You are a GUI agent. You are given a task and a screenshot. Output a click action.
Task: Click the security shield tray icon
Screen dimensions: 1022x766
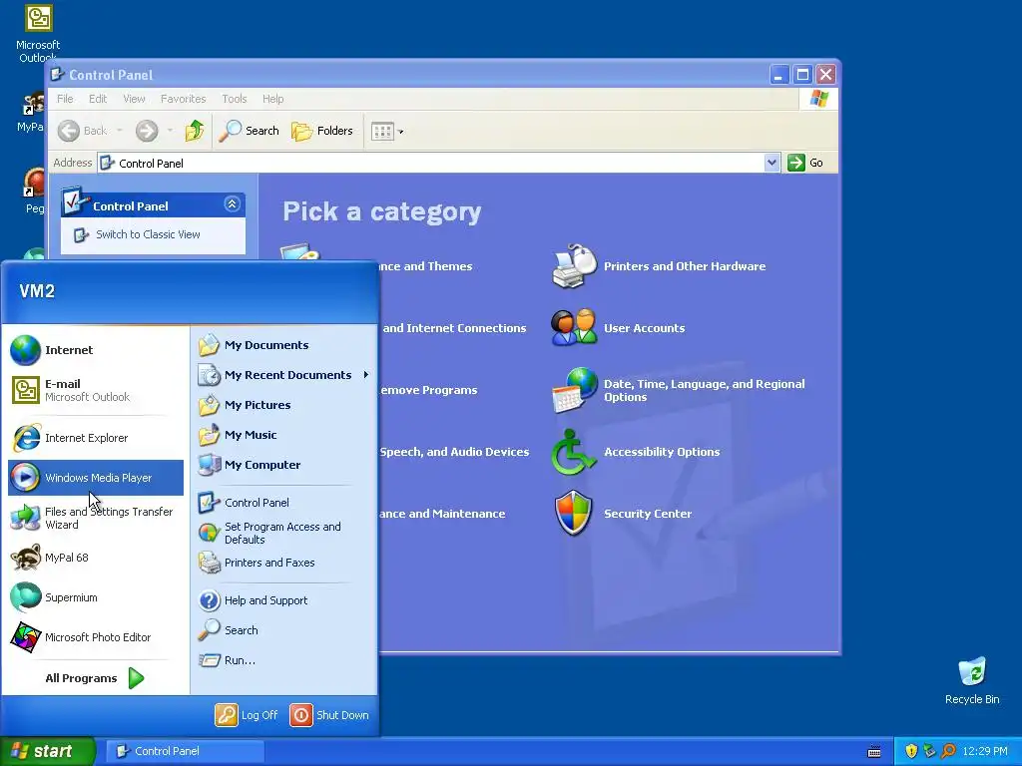pos(911,751)
